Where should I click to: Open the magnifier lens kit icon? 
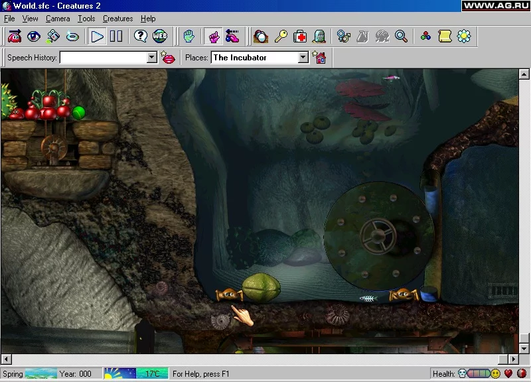pos(261,36)
